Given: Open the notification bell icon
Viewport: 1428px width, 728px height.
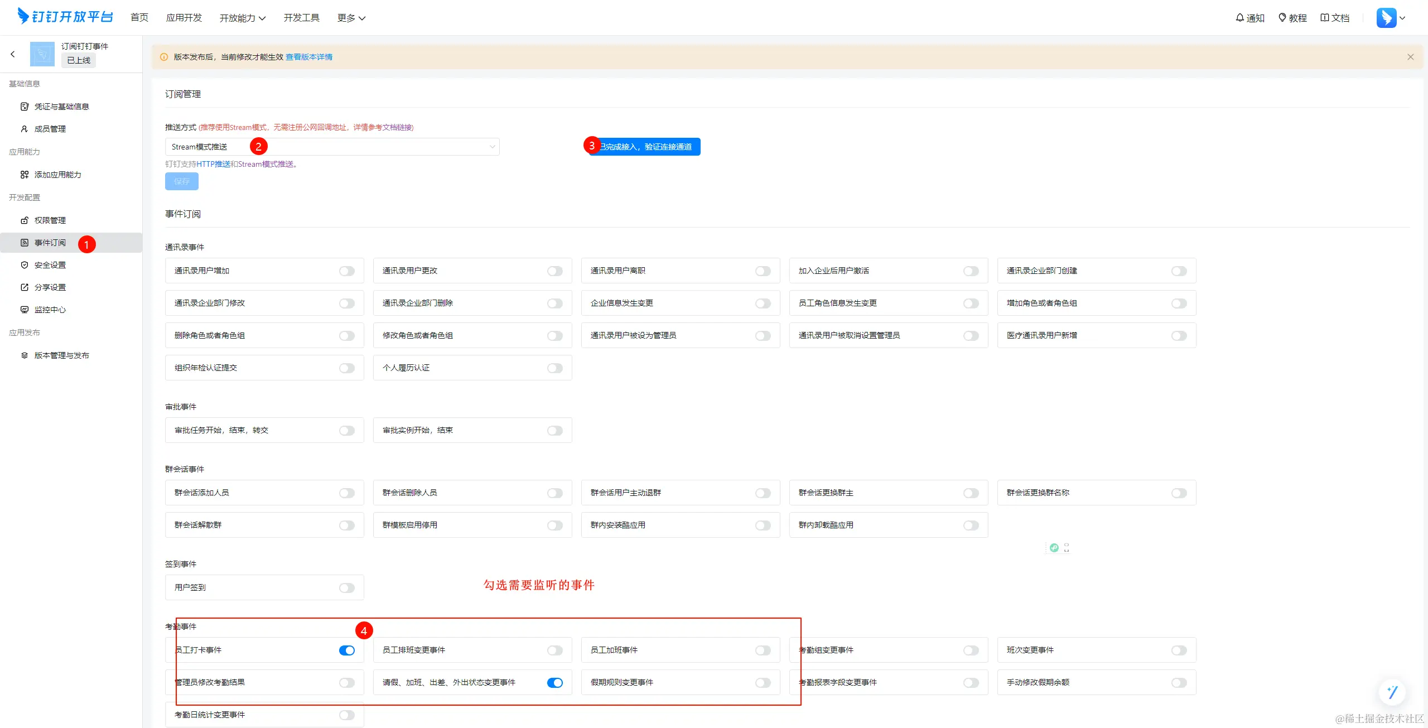Looking at the screenshot, I should coord(1239,18).
